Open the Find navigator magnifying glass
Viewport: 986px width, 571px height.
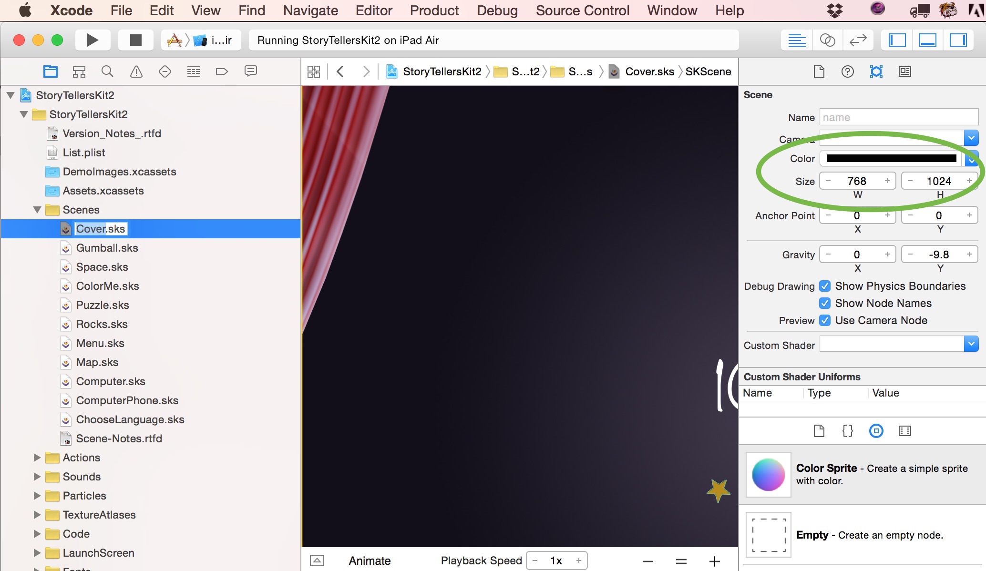(x=107, y=71)
